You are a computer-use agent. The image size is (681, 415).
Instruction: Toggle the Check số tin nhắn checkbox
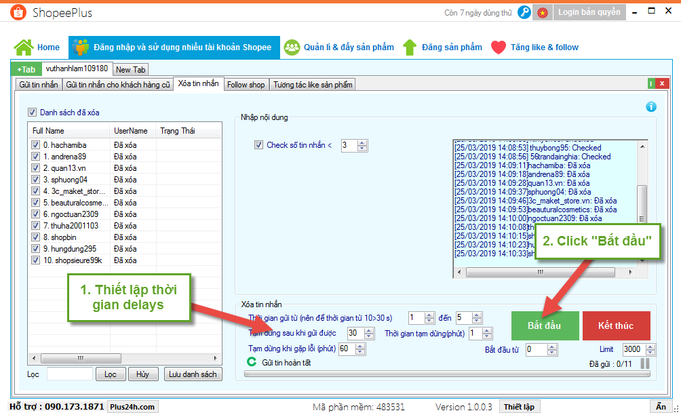[x=258, y=145]
